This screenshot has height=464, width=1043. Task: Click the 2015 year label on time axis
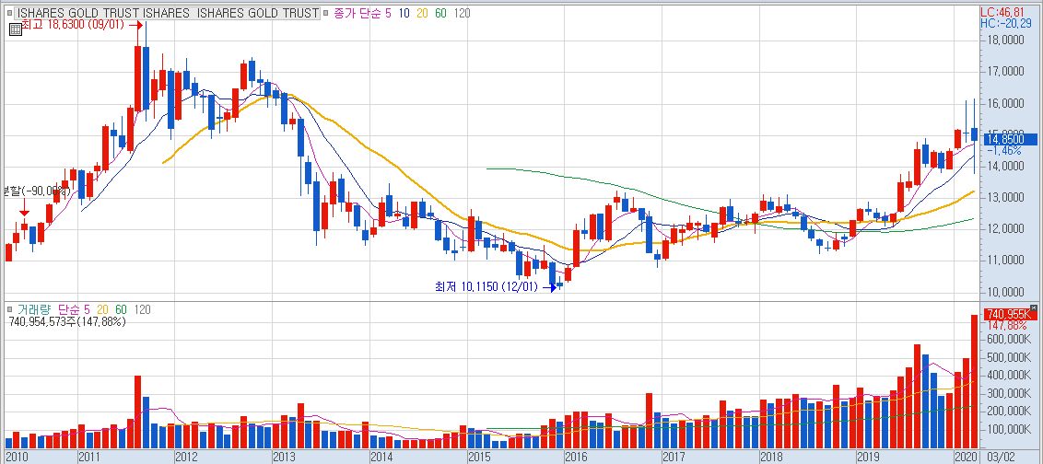point(479,457)
